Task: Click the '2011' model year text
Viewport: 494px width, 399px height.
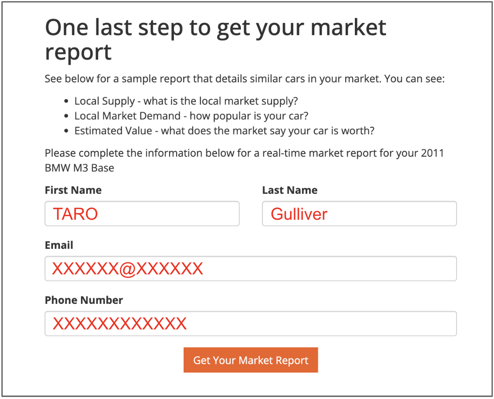Action: pyautogui.click(x=432, y=154)
